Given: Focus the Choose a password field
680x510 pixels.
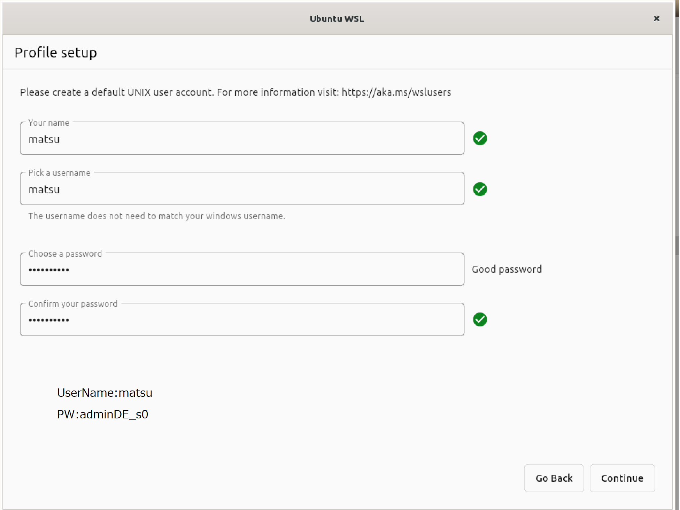Looking at the screenshot, I should pyautogui.click(x=242, y=270).
